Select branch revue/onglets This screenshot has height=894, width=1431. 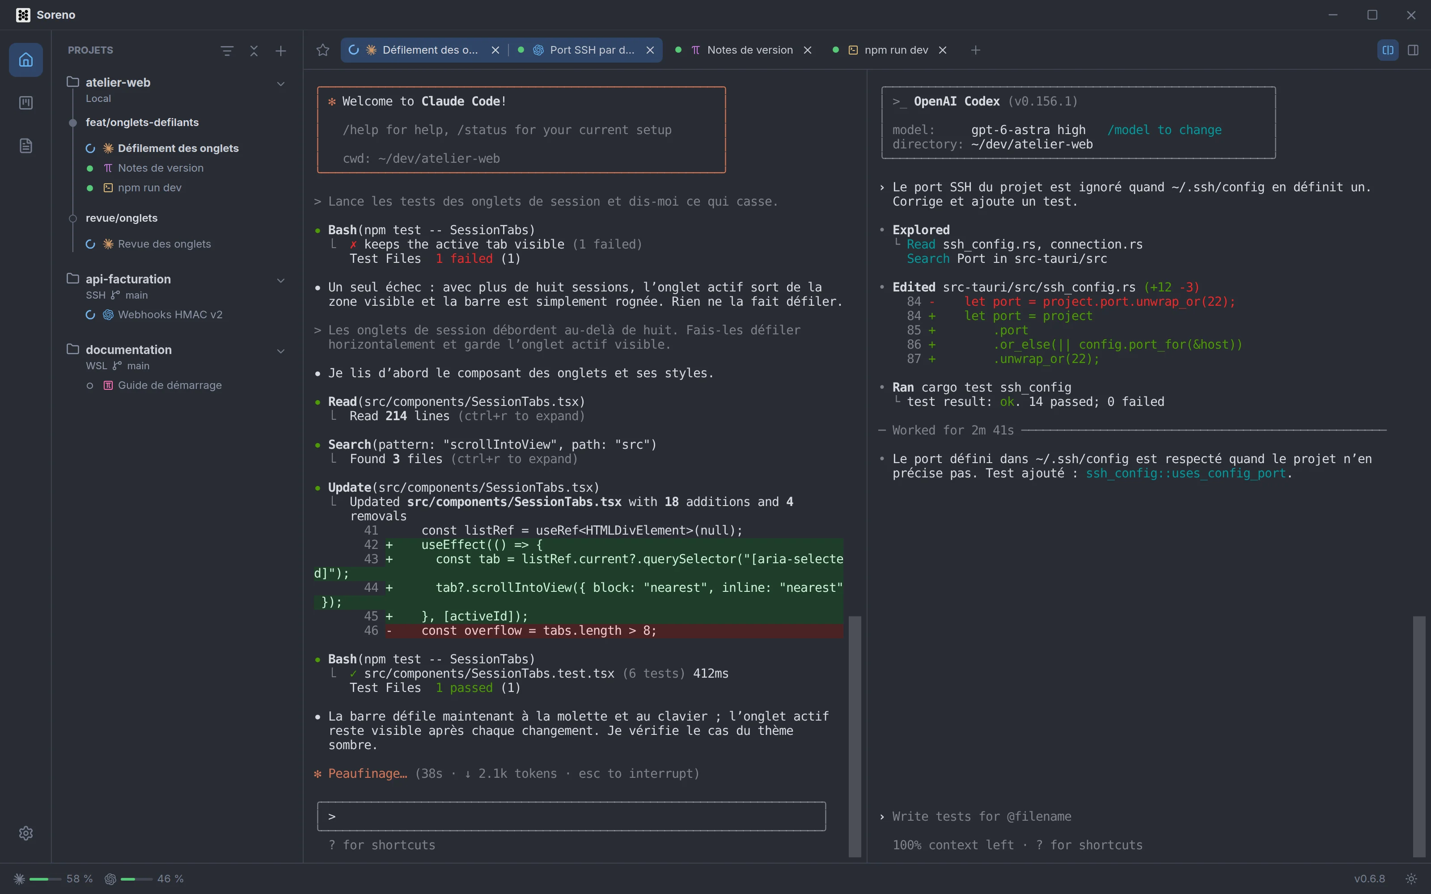121,218
